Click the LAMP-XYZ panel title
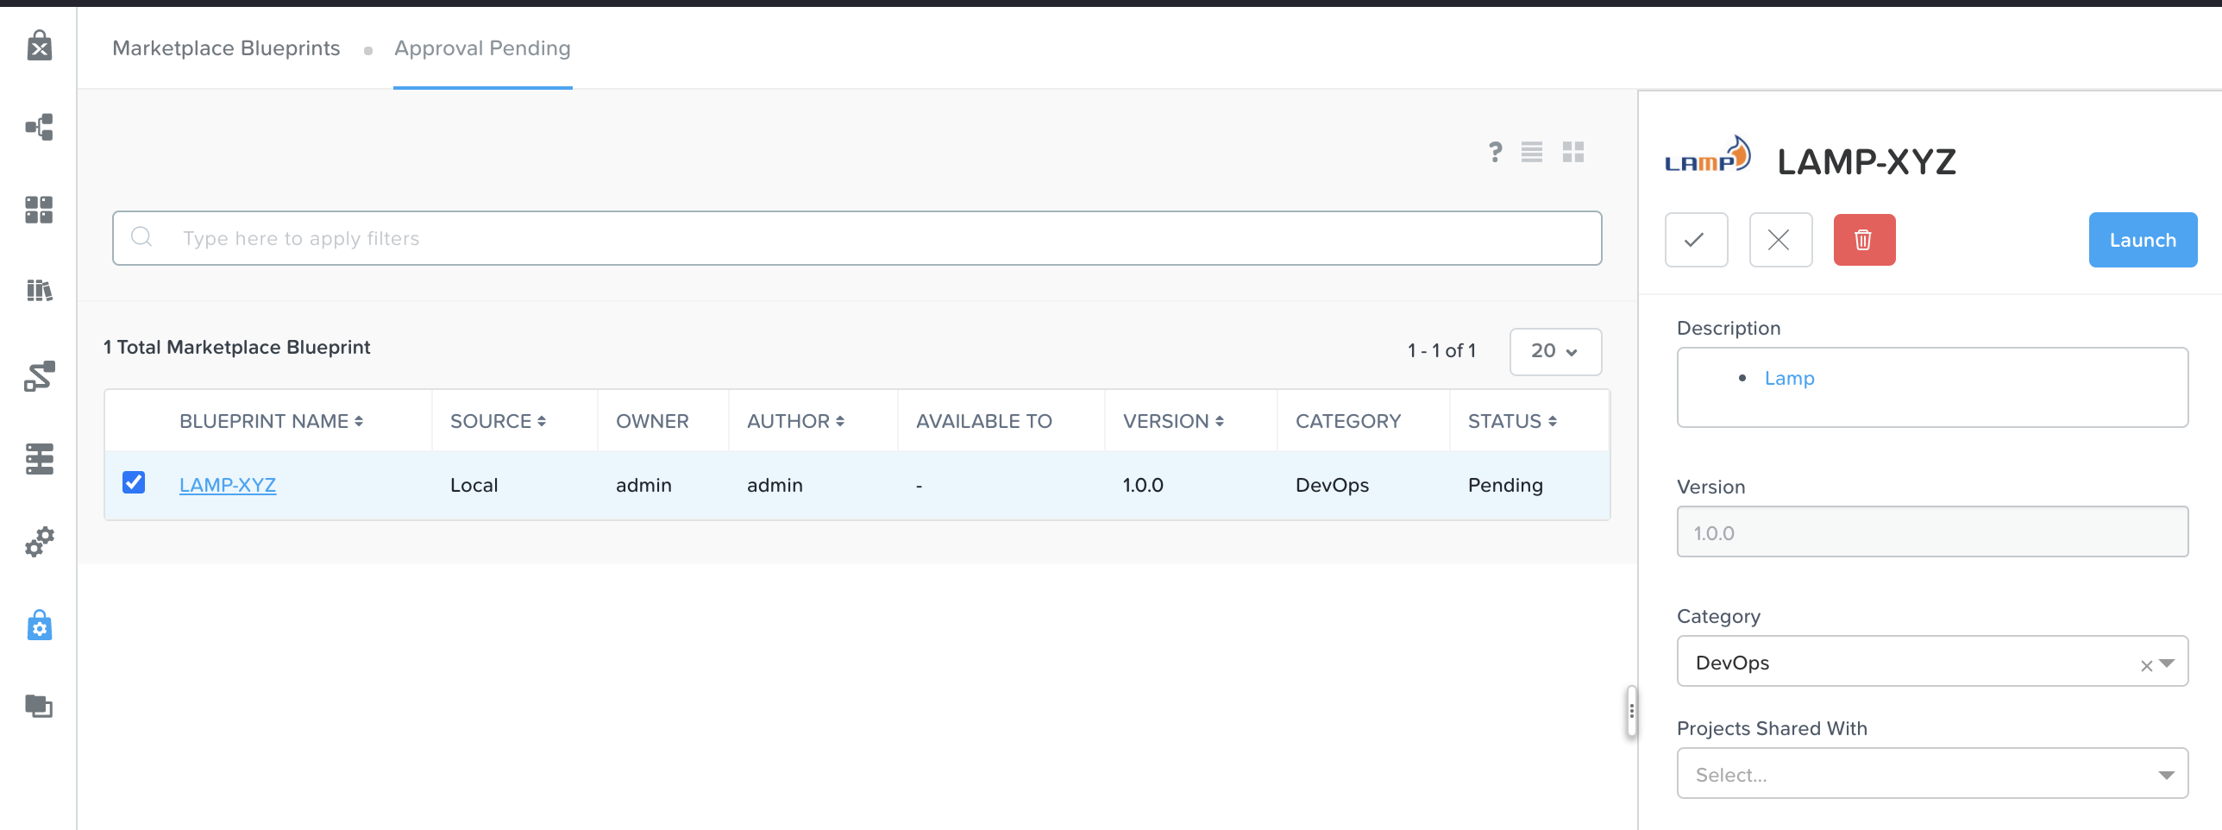 coord(1867,161)
